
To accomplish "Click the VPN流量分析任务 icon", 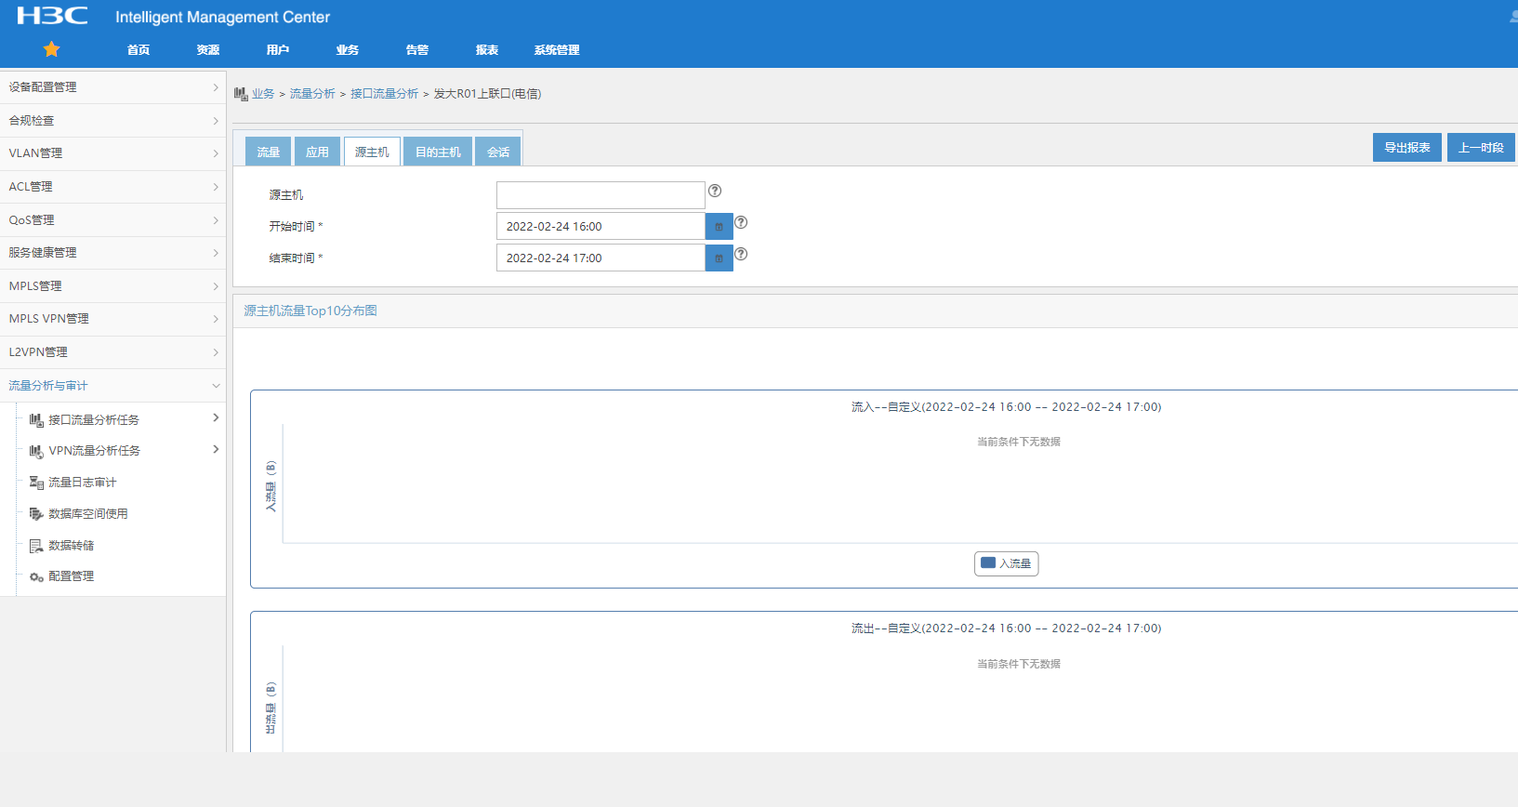I will [x=36, y=451].
